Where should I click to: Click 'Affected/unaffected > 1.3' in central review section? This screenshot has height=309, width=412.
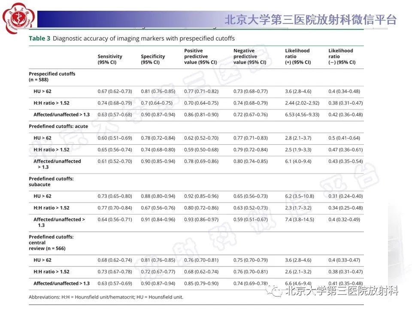tap(61, 283)
